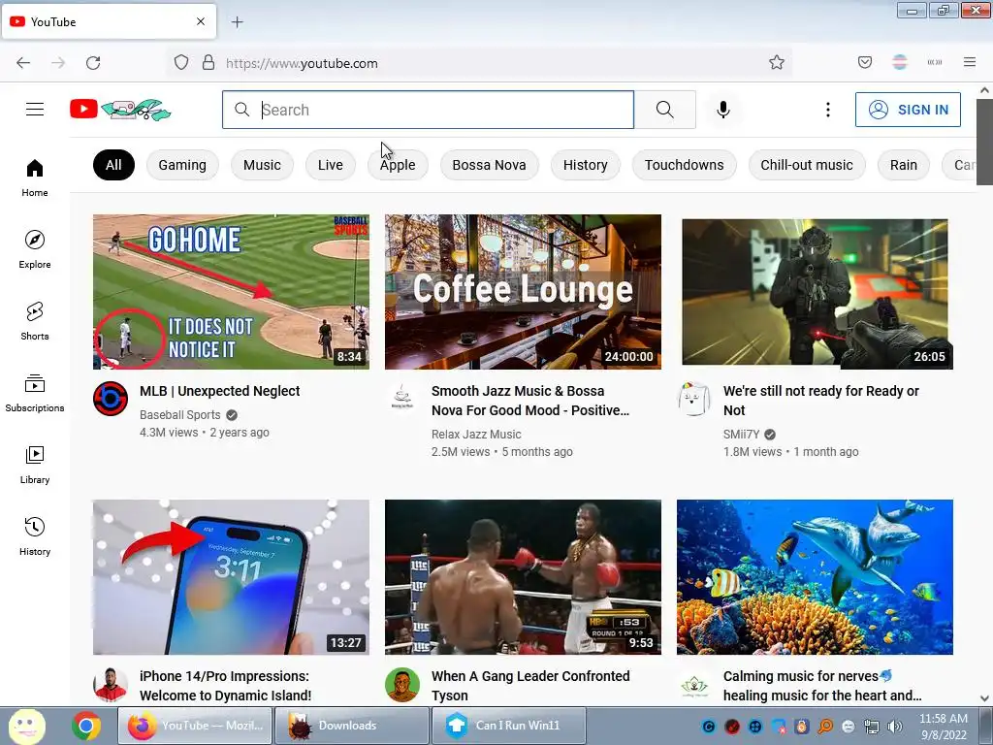
Task: Click the iPhone video channel avatar
Action: (111, 685)
